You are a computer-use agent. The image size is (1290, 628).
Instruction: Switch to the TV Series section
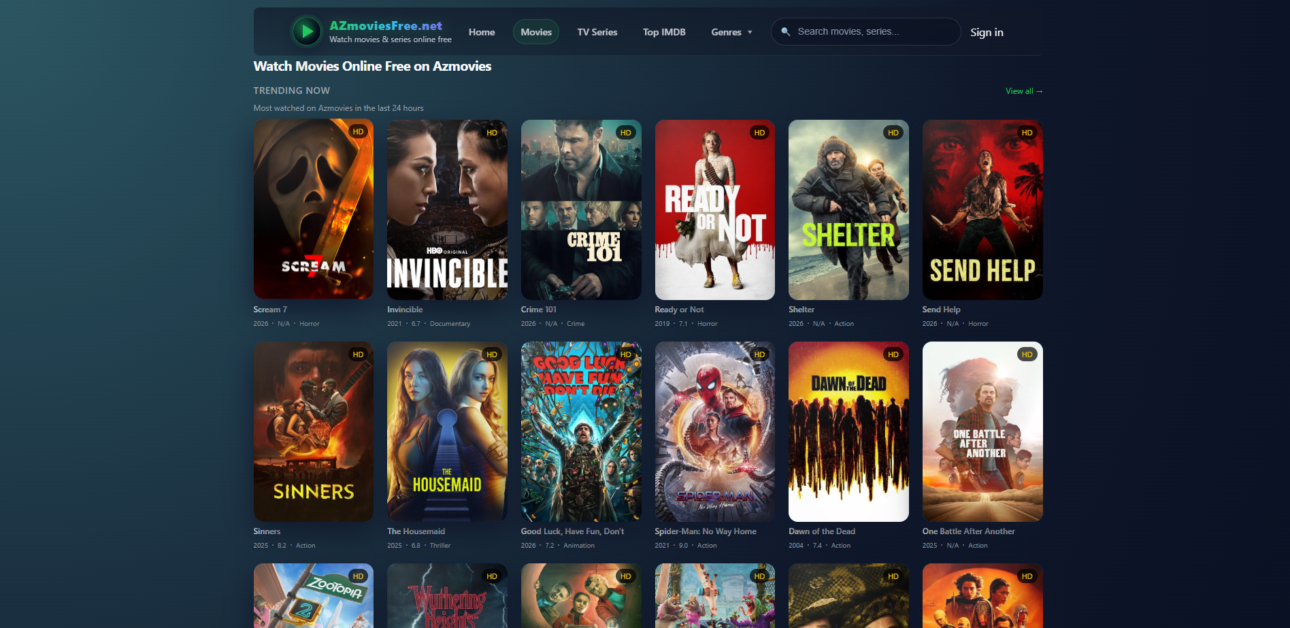[597, 32]
